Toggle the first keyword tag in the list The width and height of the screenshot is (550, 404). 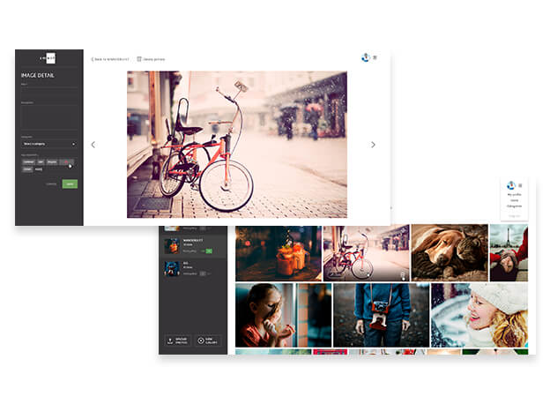[x=28, y=161]
